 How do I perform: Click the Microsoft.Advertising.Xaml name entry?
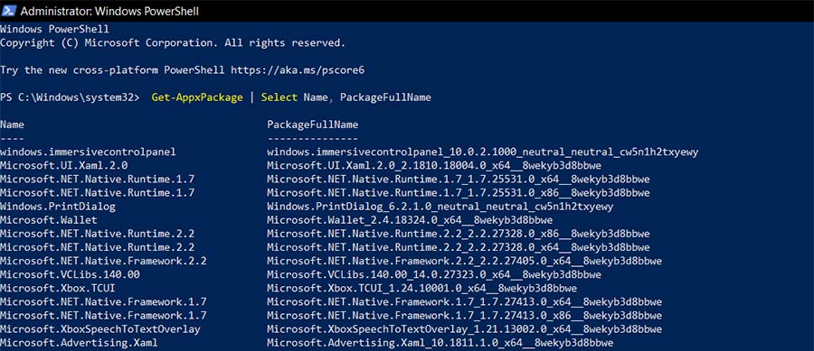click(79, 342)
